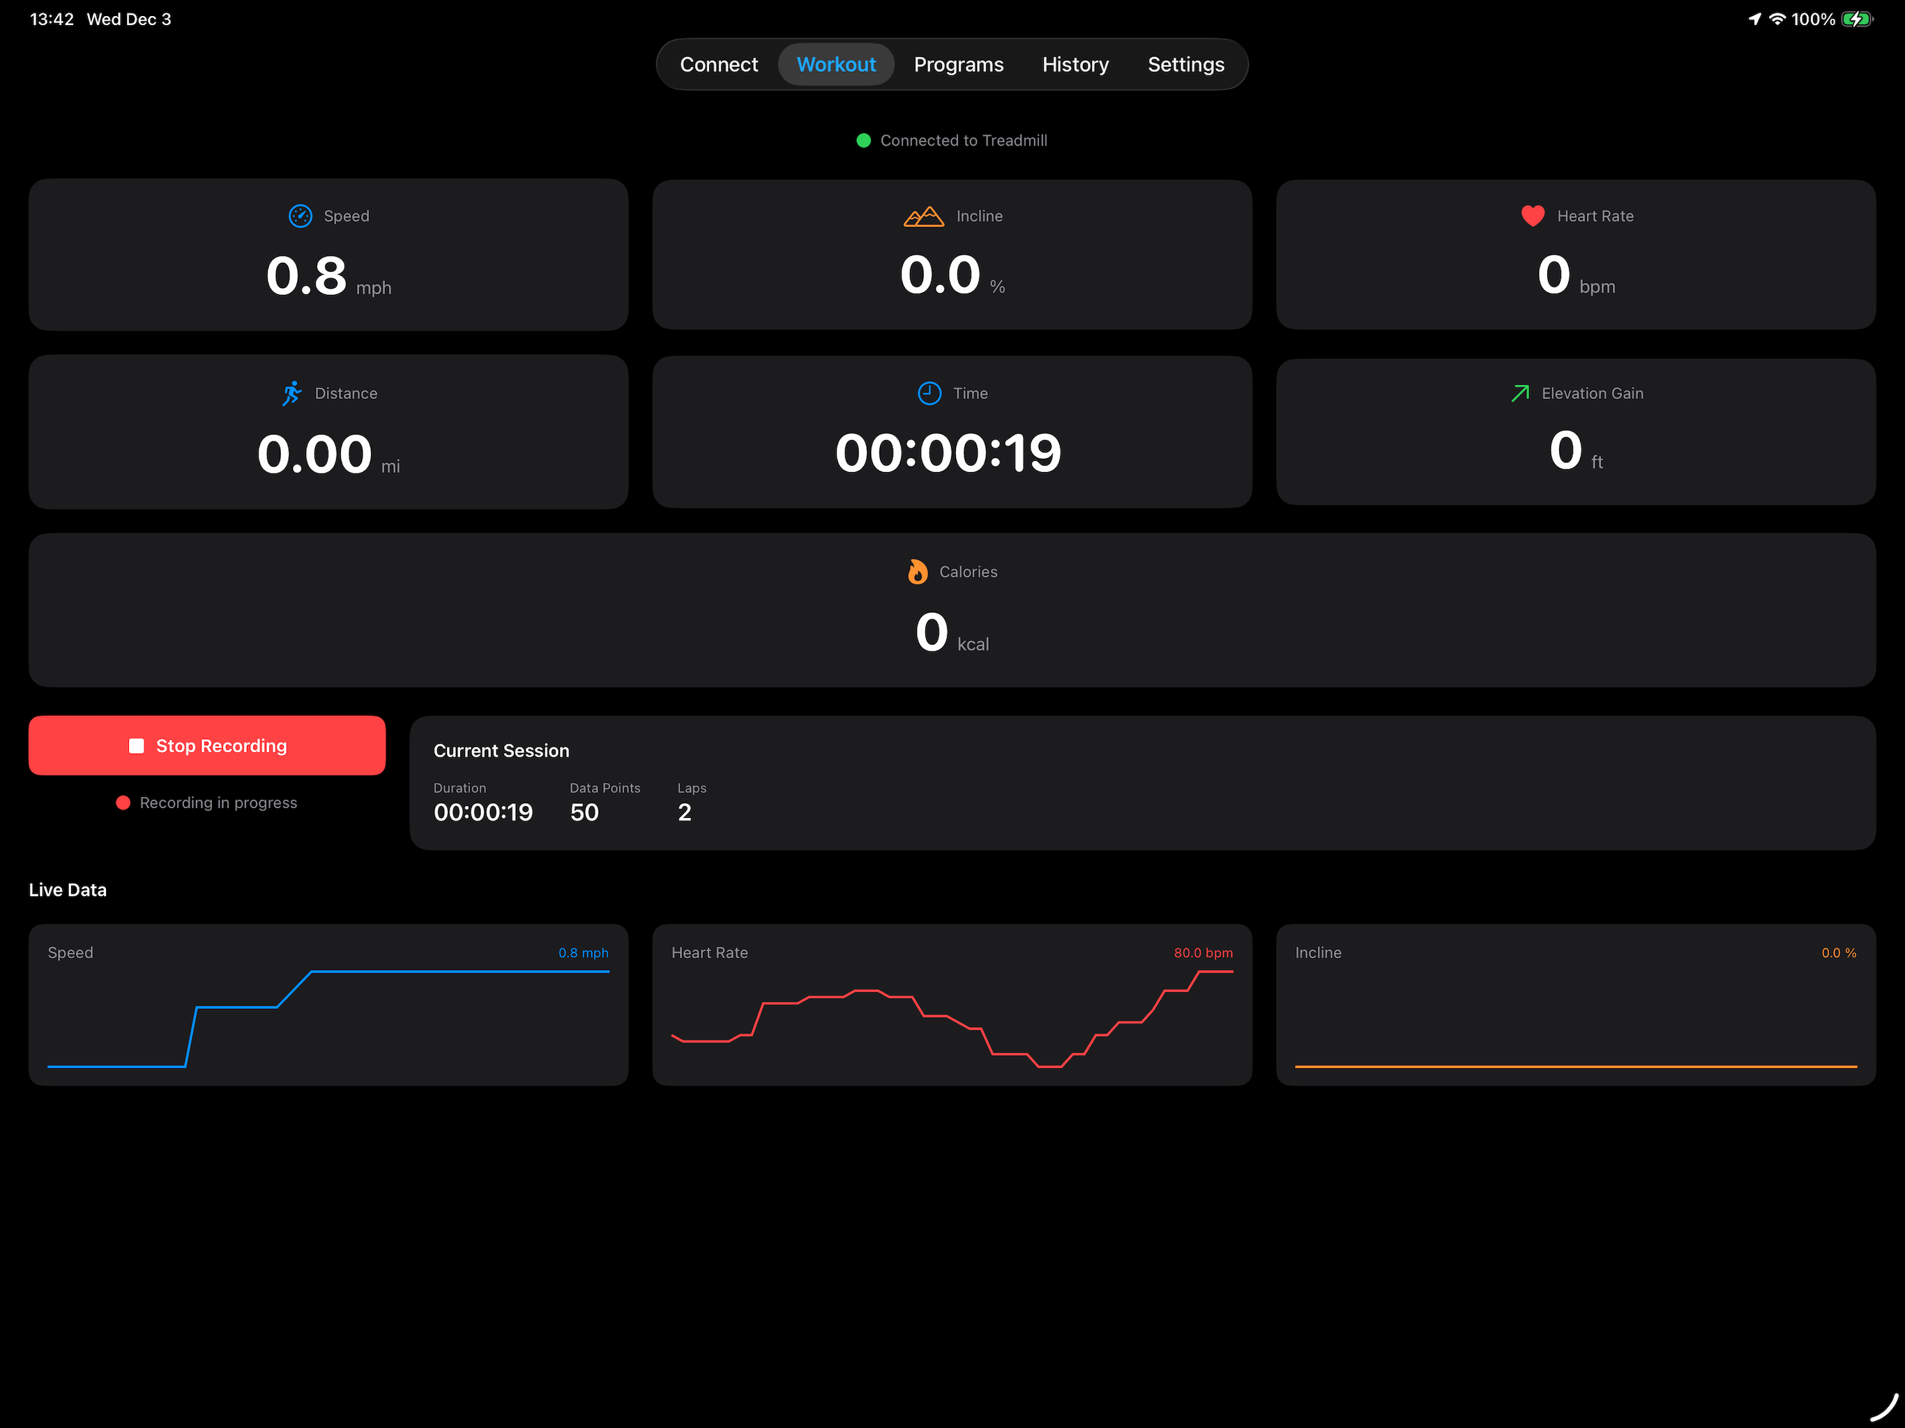Go to the Settings tab

1185,65
